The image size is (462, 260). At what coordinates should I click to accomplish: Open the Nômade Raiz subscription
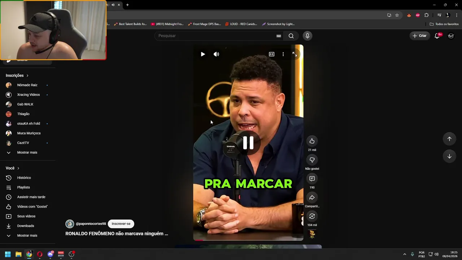click(27, 85)
